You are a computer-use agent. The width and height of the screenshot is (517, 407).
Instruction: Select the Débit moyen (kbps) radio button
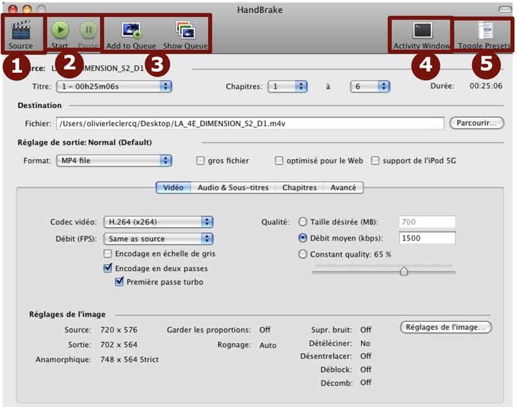(303, 238)
